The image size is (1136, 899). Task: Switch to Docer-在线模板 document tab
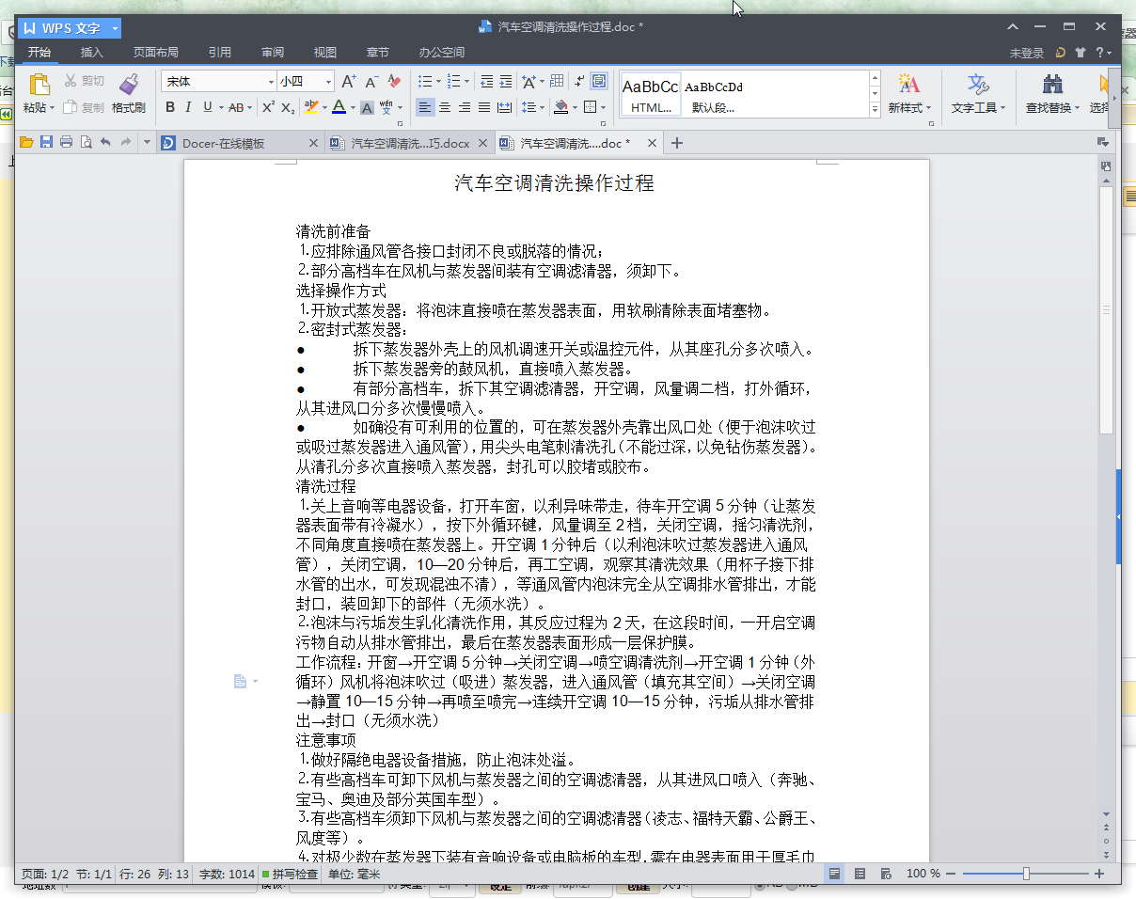[224, 143]
